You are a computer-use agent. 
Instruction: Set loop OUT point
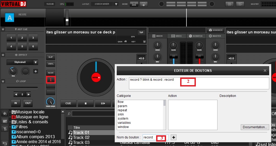click(x=28, y=103)
